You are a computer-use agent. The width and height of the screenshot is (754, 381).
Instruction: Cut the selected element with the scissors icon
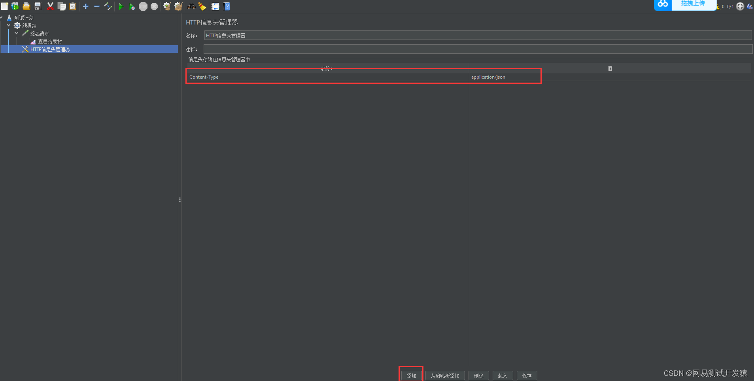click(50, 6)
